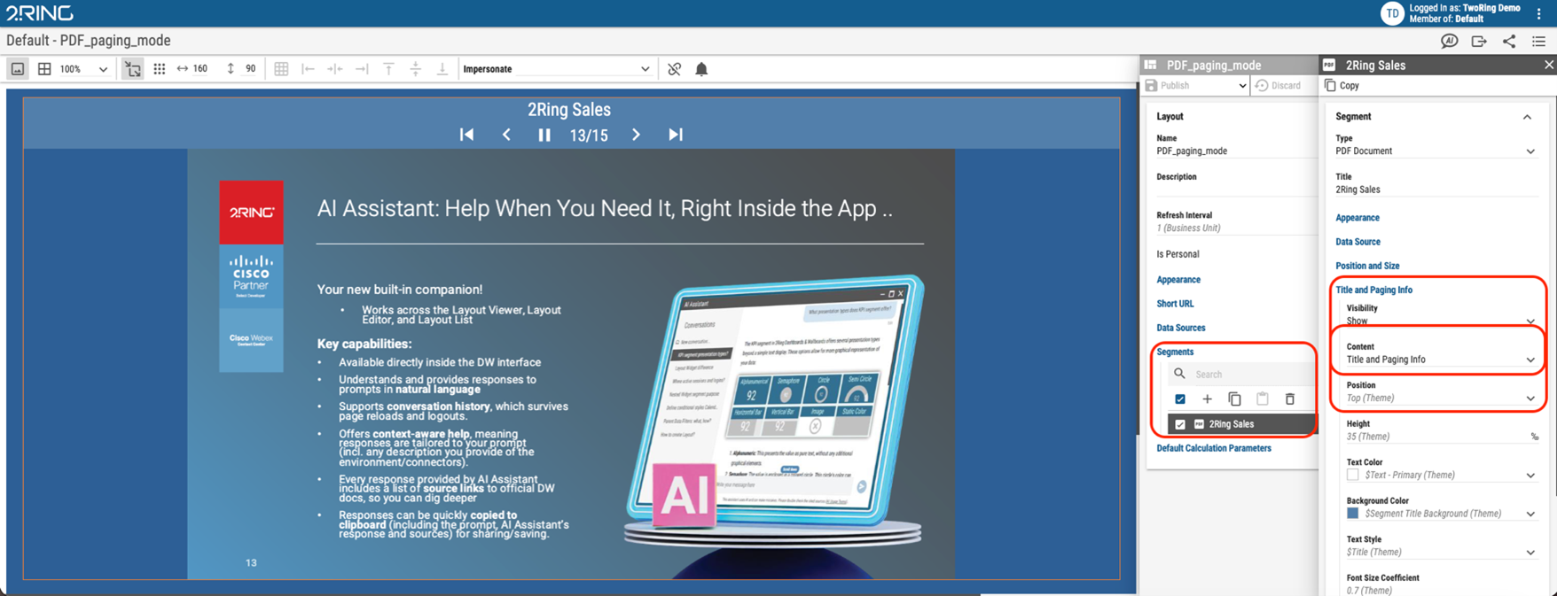
Task: Pause the PDF page rotation
Action: (544, 135)
